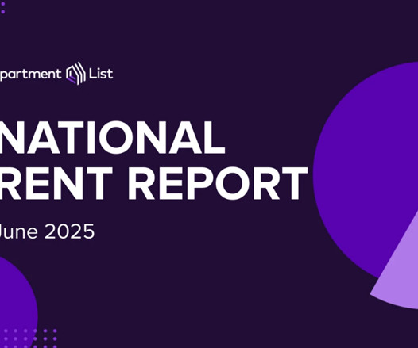This screenshot has height=348, width=418.
Task: Select the "NATIONAL" headline word
Action: coord(112,138)
